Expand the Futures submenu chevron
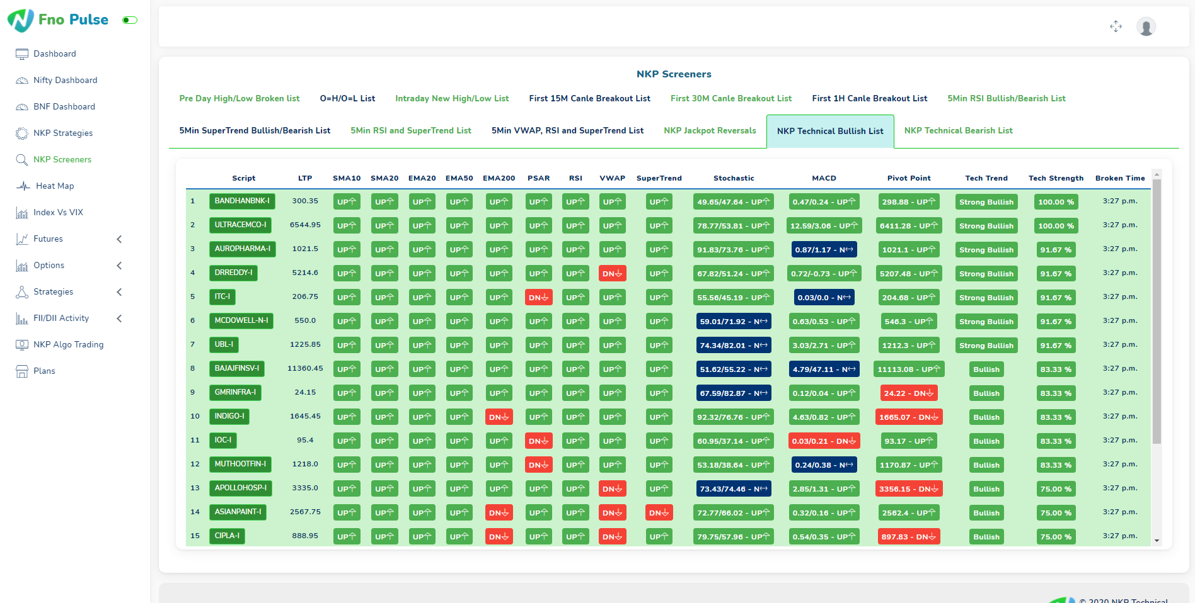 point(120,239)
